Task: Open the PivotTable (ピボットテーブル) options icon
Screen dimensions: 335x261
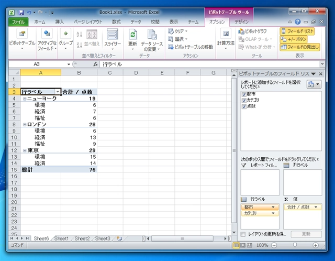Action: (x=22, y=34)
